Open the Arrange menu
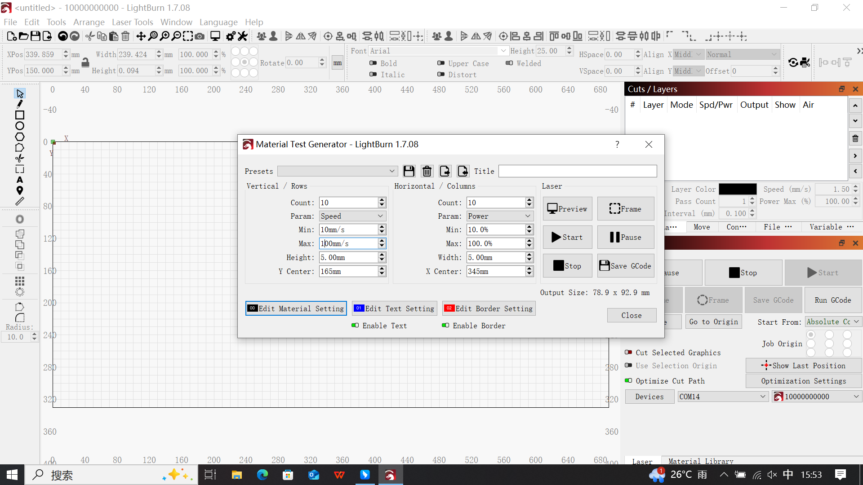 pyautogui.click(x=89, y=22)
